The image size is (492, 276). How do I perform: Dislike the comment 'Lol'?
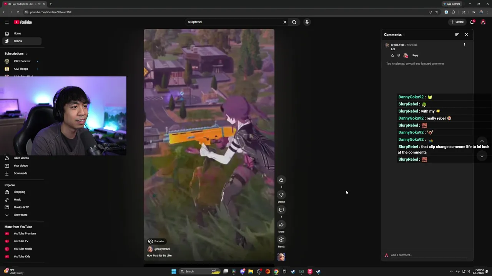pos(399,55)
